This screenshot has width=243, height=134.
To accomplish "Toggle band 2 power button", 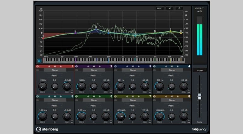I will pos(76,66).
